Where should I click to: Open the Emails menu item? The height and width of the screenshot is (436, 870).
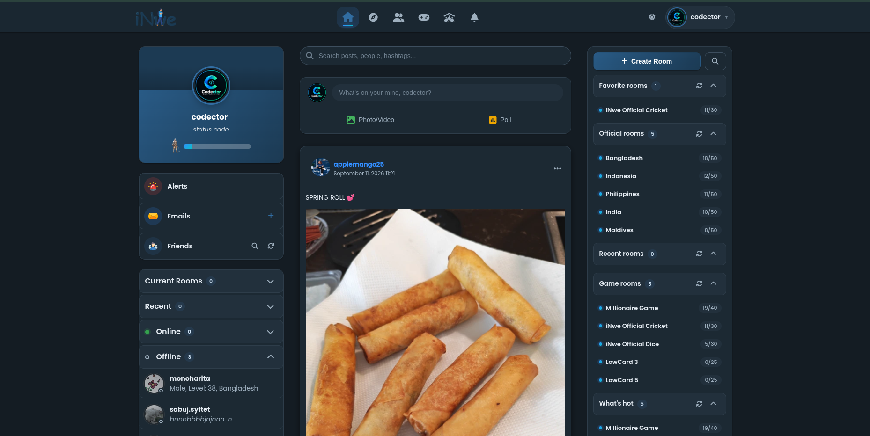211,216
